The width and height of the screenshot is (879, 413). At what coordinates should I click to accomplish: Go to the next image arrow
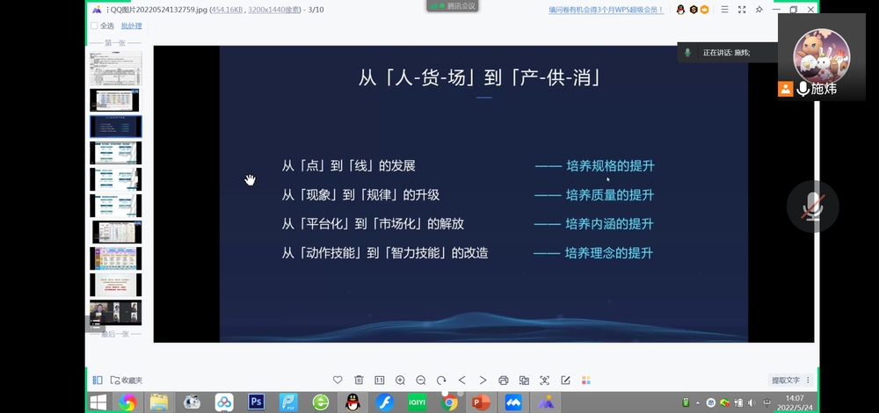pyautogui.click(x=483, y=380)
